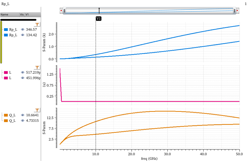This screenshot has height=161, width=247.
Task: Click the left grip handle of zoom bar
Action: (x=65, y=11)
